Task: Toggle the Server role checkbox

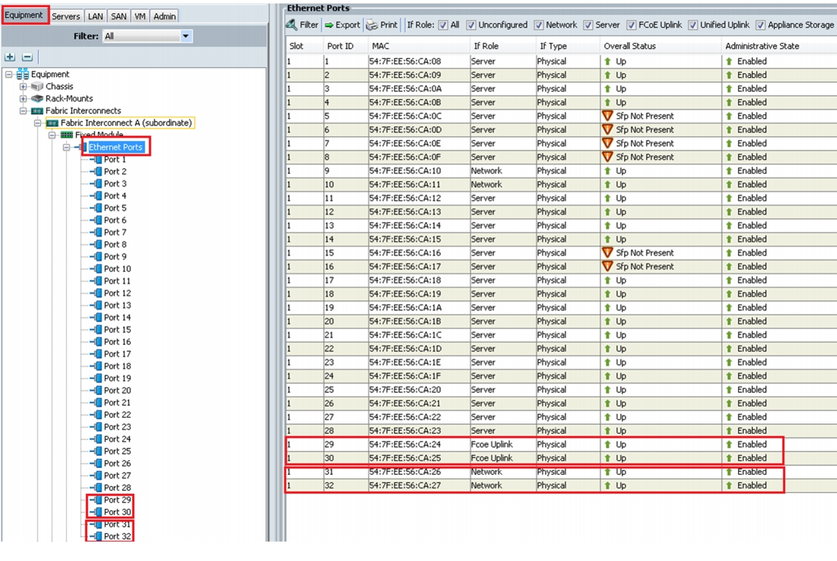Action: pos(589,25)
